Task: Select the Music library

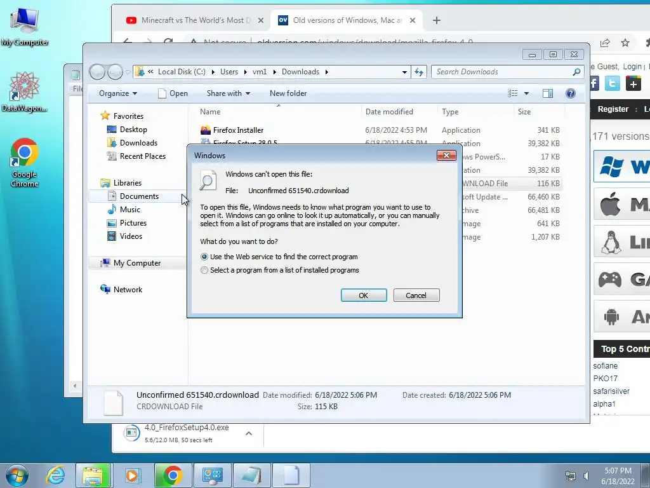Action: pyautogui.click(x=124, y=210)
